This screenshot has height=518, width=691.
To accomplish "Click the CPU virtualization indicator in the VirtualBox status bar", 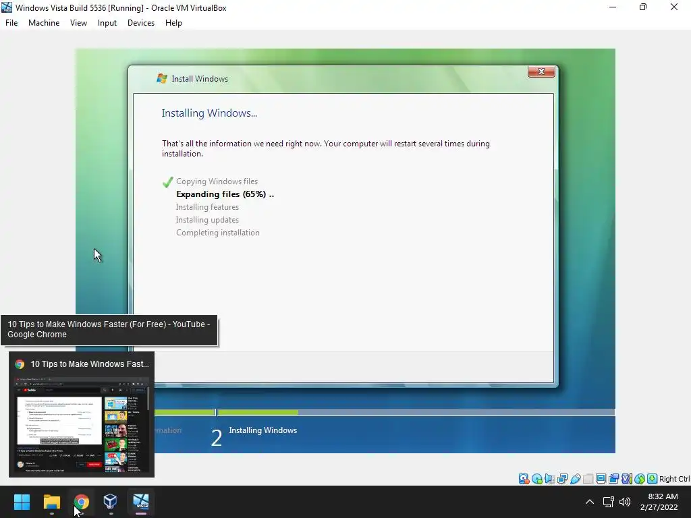I will (x=627, y=479).
